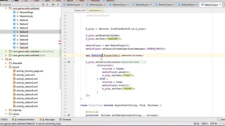This screenshot has height=126, width=225.
Task: Switch to the Station5.java tab
Action: coord(165,5)
